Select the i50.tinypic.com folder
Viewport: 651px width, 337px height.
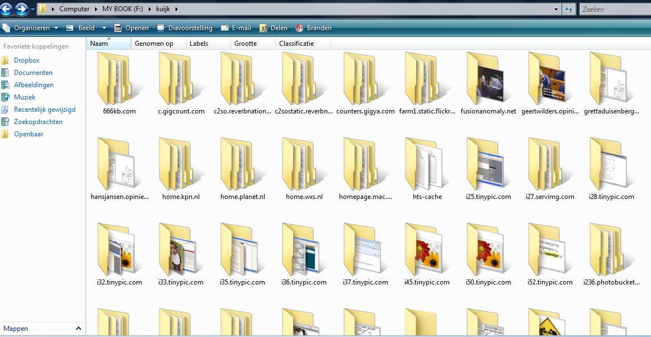tap(488, 254)
